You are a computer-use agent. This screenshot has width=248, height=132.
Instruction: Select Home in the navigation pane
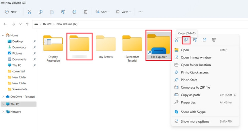pyautogui.click(x=14, y=35)
